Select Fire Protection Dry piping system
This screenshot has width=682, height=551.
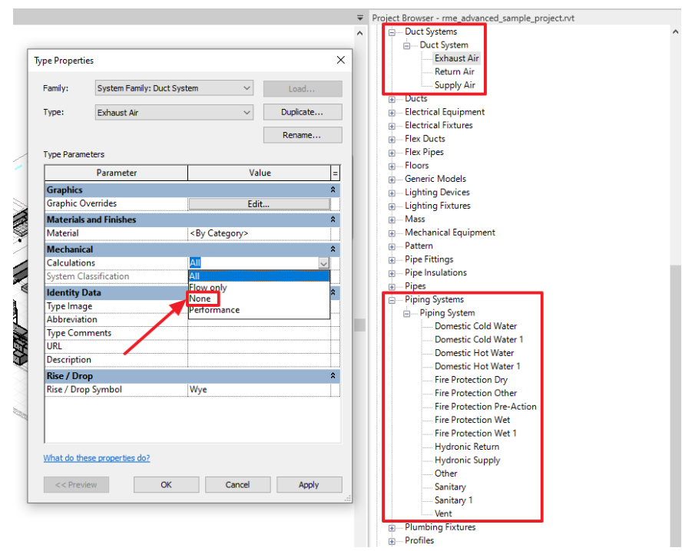pyautogui.click(x=471, y=380)
